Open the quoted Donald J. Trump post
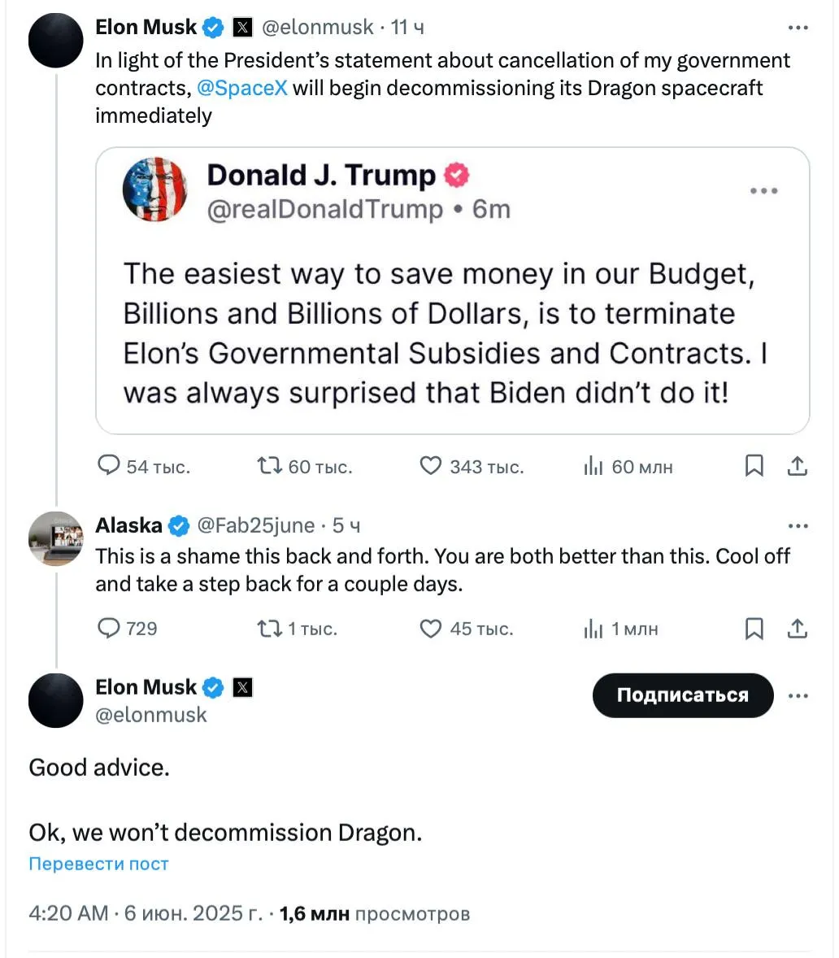 [x=453, y=291]
